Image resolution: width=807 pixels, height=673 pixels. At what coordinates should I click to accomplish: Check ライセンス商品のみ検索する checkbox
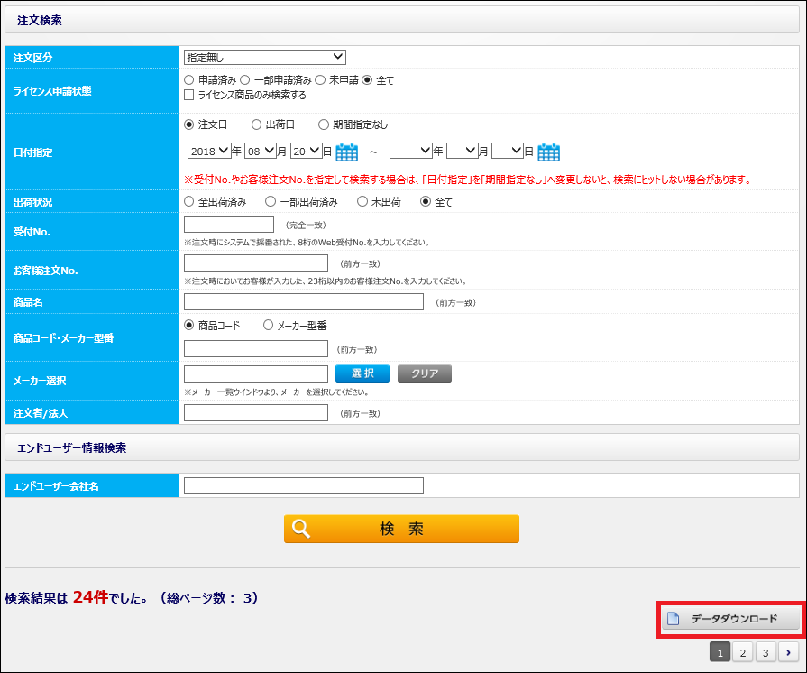click(x=189, y=95)
